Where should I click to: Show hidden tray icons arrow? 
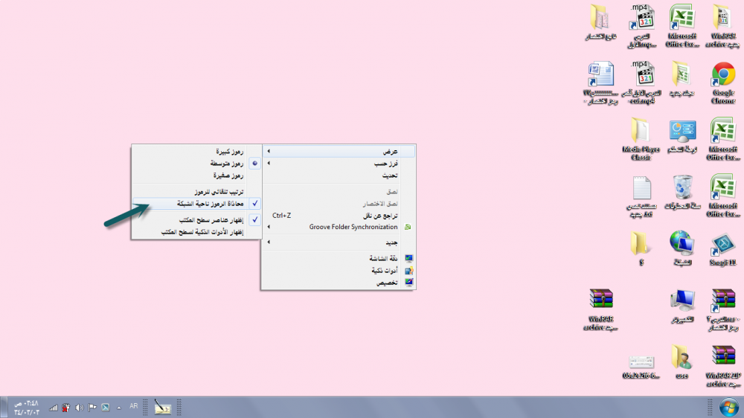click(118, 407)
